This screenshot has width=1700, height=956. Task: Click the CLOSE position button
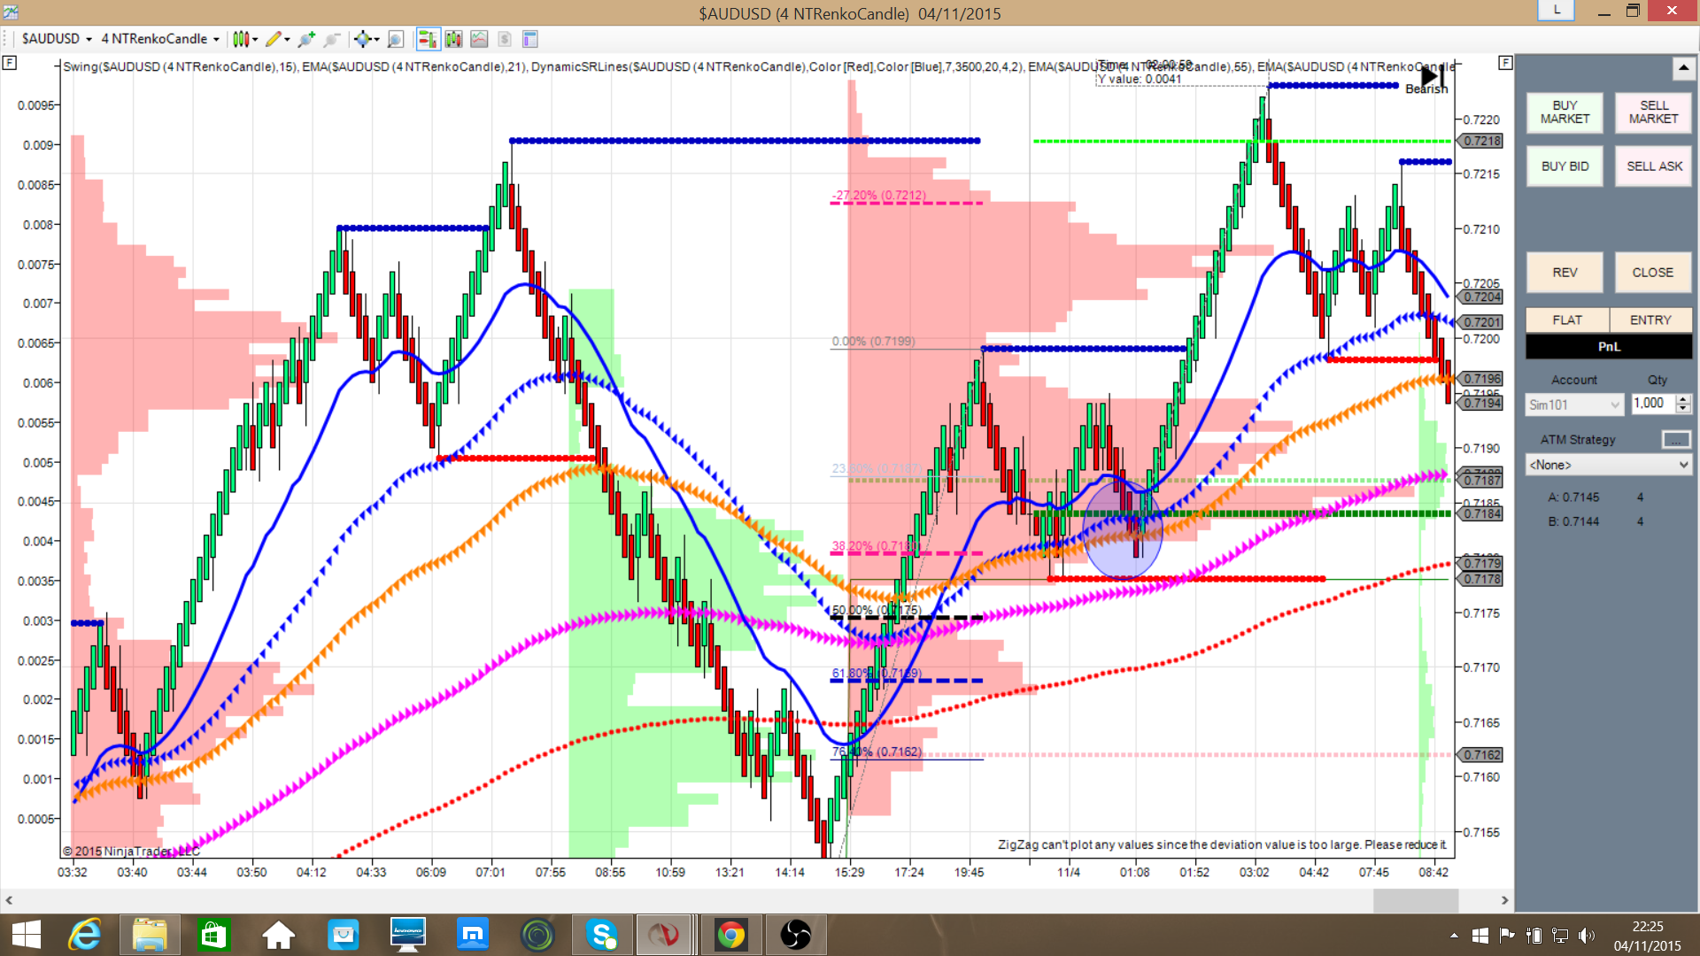coord(1652,273)
